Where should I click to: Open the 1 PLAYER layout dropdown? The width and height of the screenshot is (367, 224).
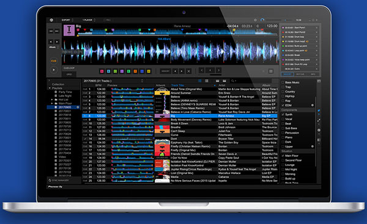(89, 20)
